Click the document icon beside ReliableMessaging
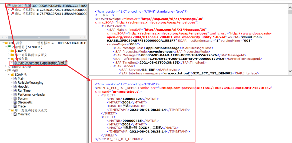The height and width of the screenshot is (143, 292). (x=15, y=82)
